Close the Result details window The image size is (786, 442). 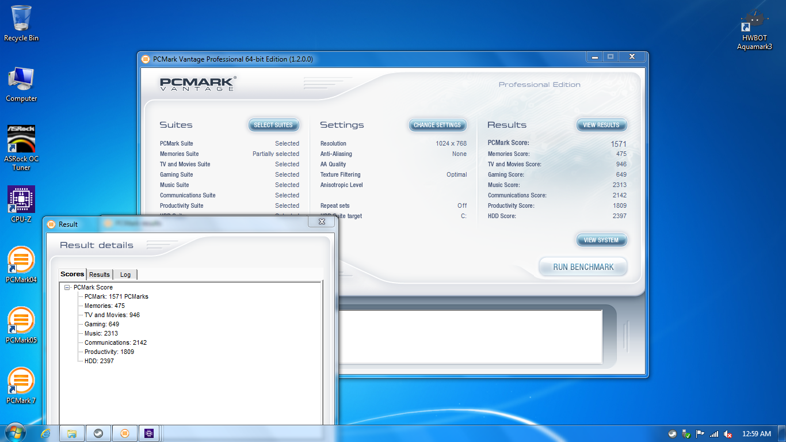(x=321, y=222)
